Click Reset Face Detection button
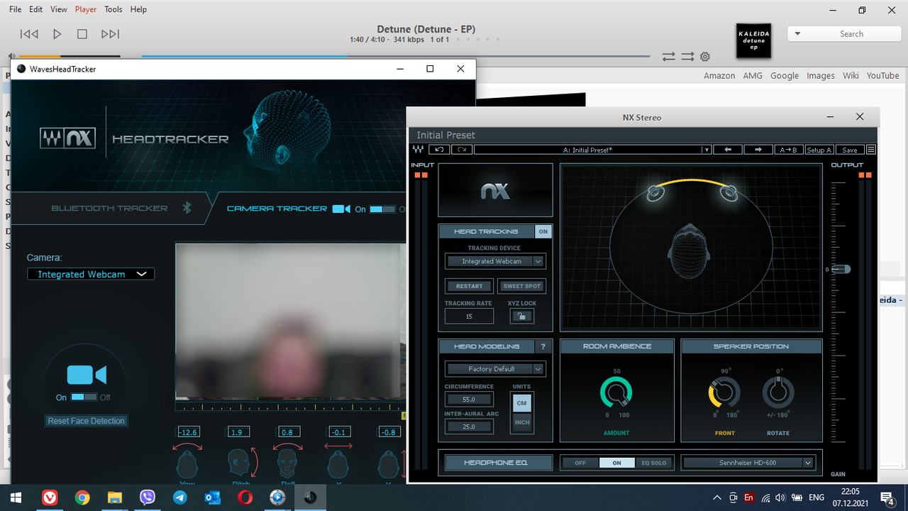This screenshot has height=511, width=908. click(87, 421)
